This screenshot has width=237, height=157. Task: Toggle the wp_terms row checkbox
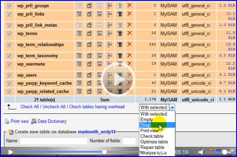10,33
